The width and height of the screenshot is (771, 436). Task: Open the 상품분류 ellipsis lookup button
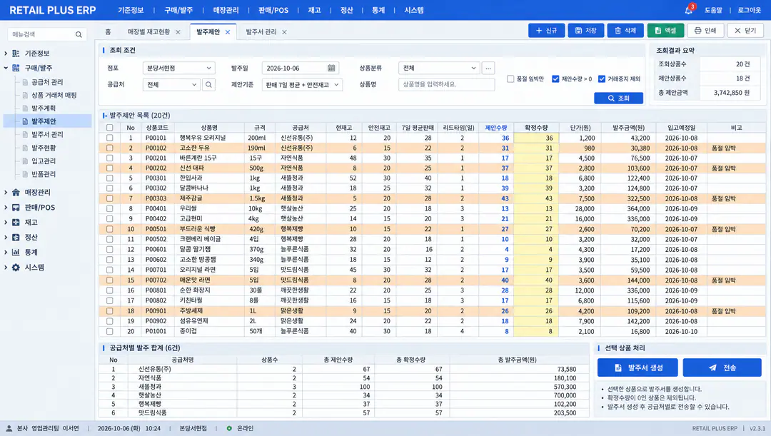pos(488,69)
